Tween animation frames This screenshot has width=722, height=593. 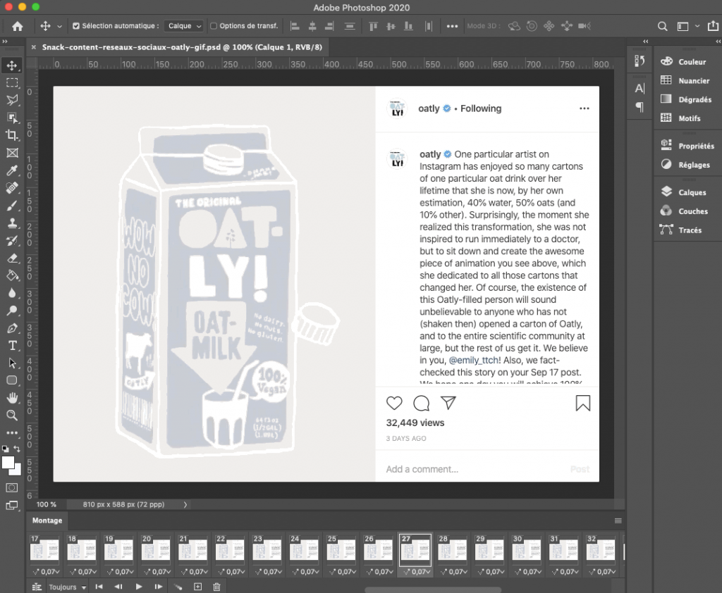click(178, 587)
